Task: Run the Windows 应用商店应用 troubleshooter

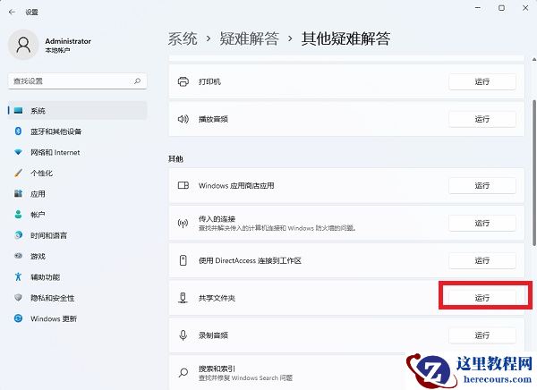Action: 482,185
